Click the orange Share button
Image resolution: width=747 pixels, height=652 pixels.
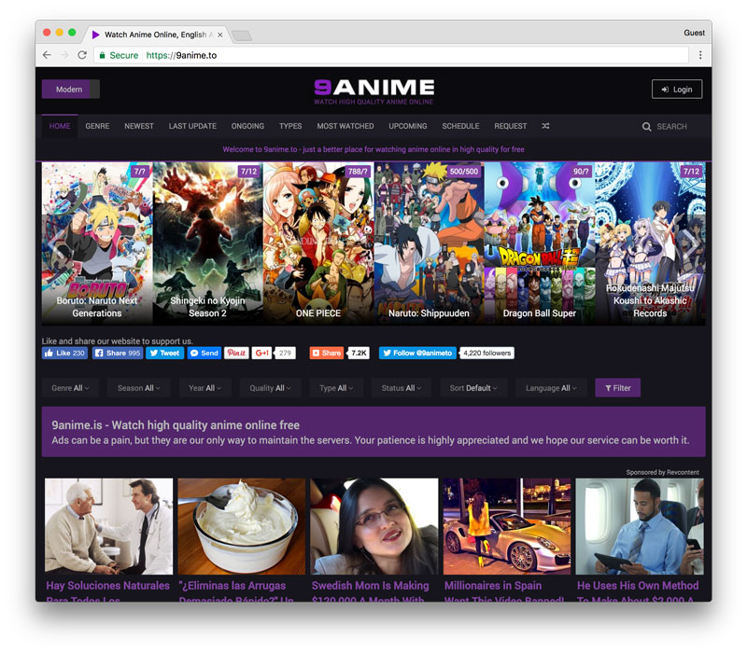pos(327,354)
